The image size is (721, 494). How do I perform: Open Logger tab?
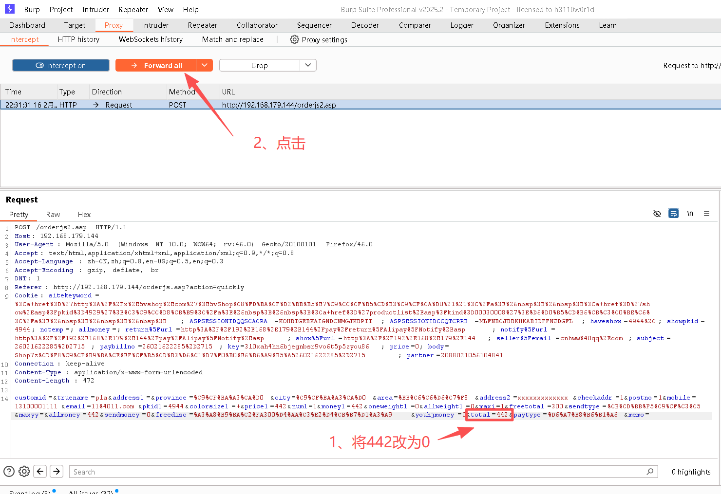point(462,25)
